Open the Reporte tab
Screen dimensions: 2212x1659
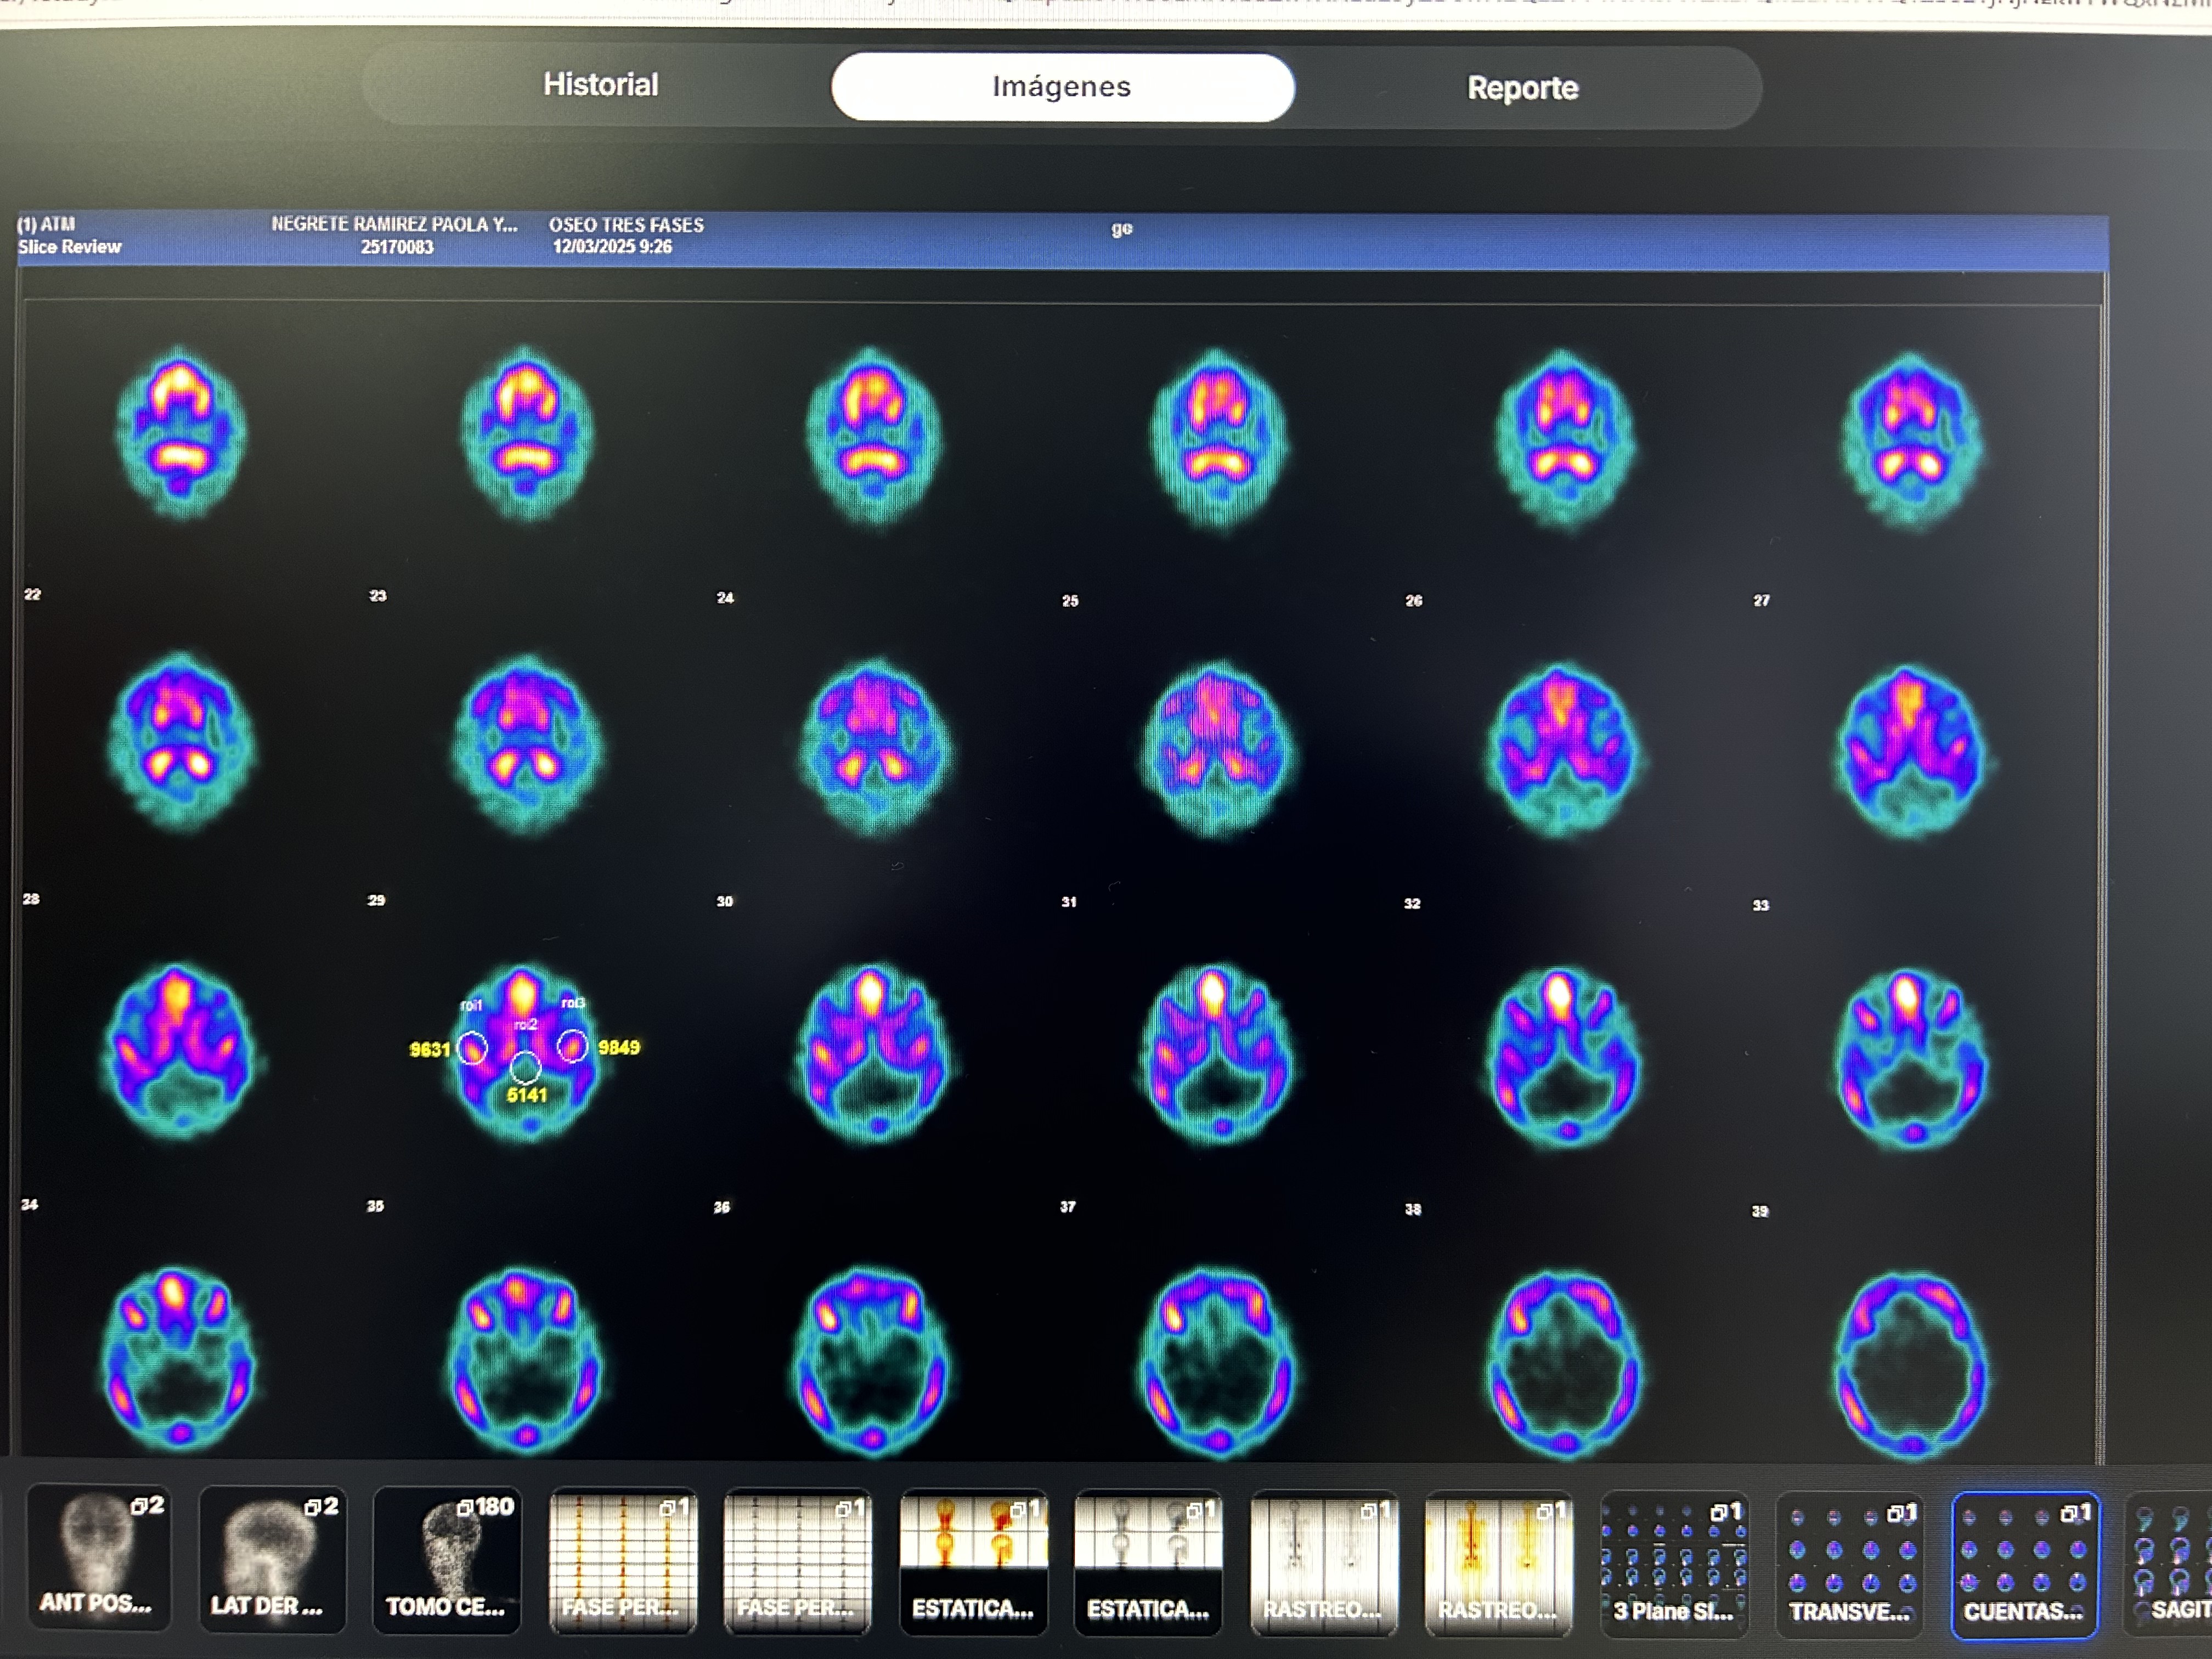coord(1522,88)
